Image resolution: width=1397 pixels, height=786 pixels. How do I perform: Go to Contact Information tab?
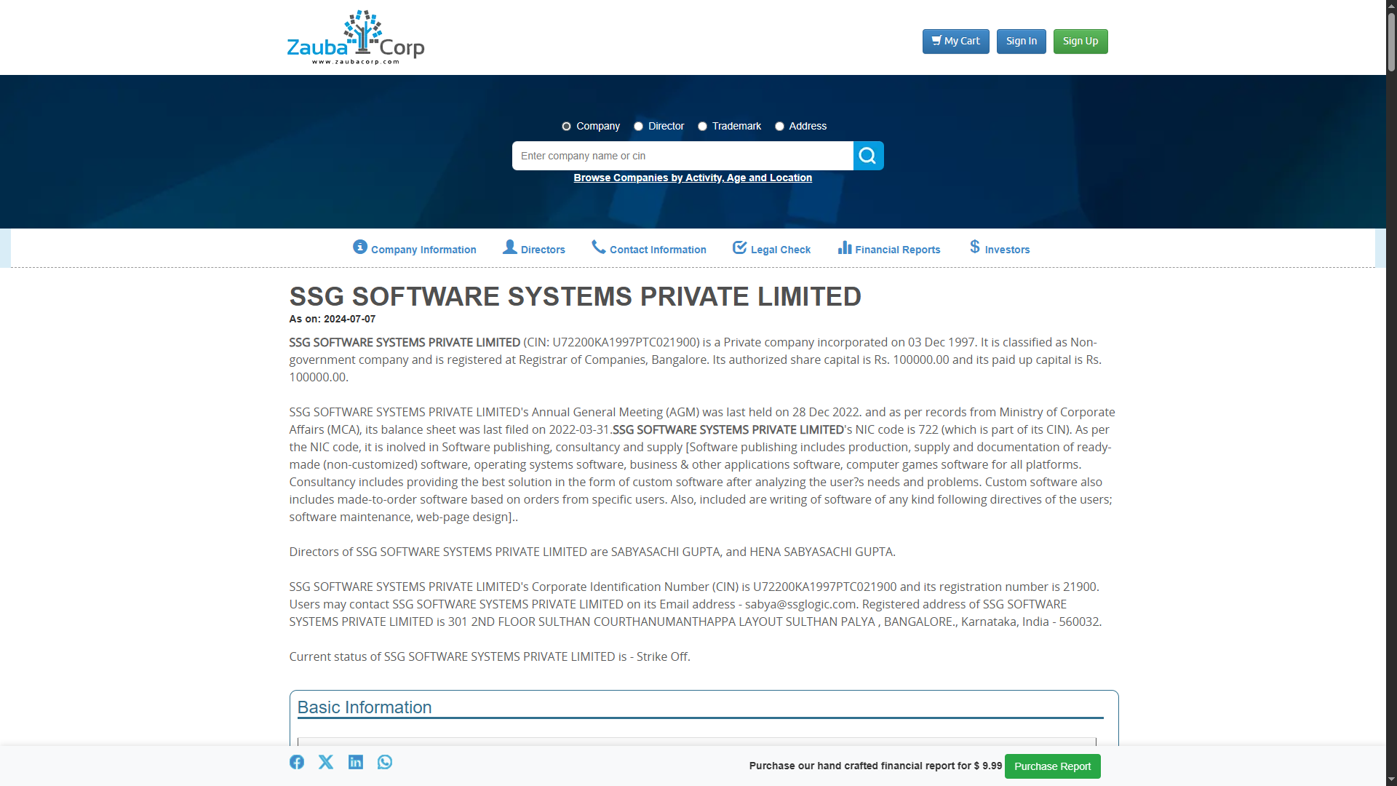coord(649,249)
